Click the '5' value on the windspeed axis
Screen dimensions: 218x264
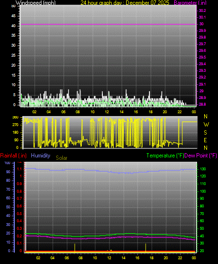click(x=14, y=95)
